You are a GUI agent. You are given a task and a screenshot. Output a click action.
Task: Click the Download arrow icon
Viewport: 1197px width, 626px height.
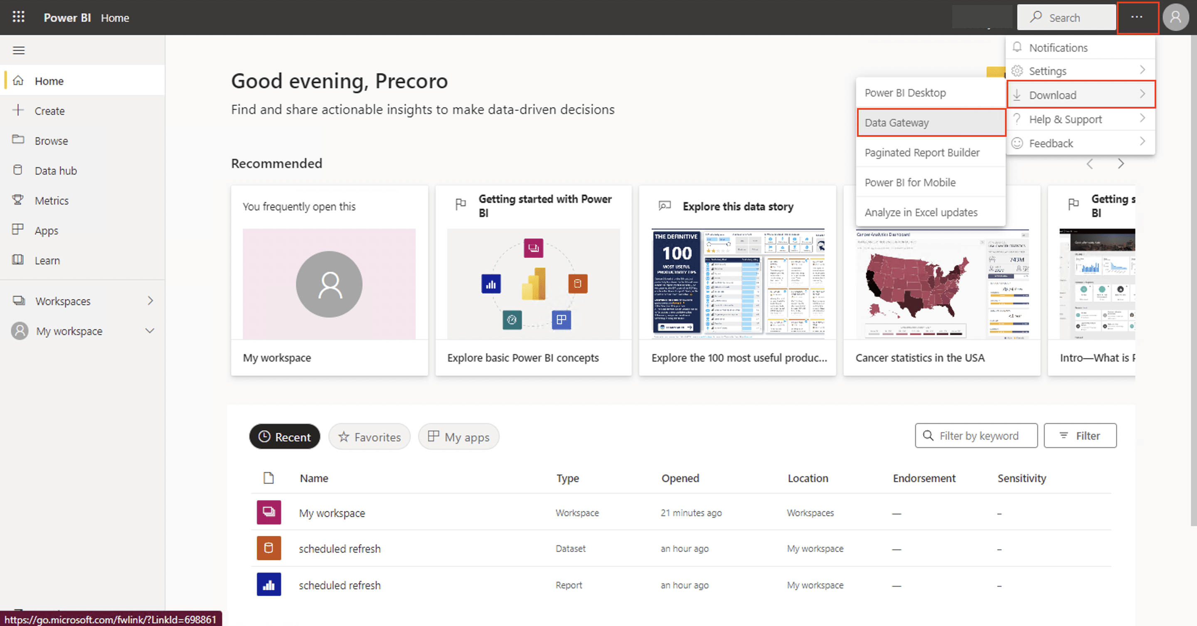[1017, 95]
